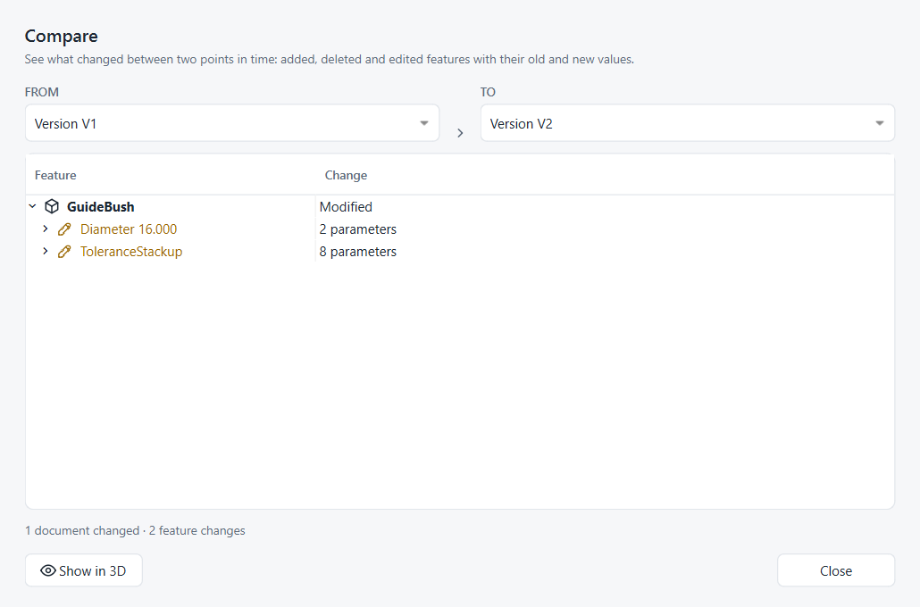Collapse the GuideBush tree node

[x=32, y=206]
